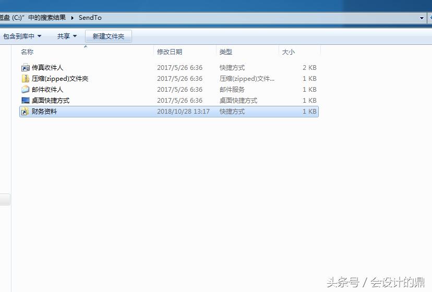Sort by the 类型 column header
Viewport: 432px width, 292px height.
pos(225,52)
